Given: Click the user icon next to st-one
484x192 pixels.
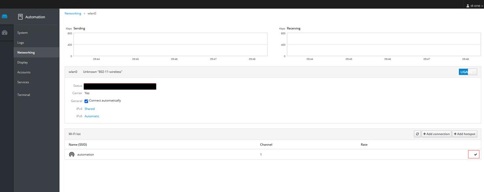Looking at the screenshot, I should (468, 6).
